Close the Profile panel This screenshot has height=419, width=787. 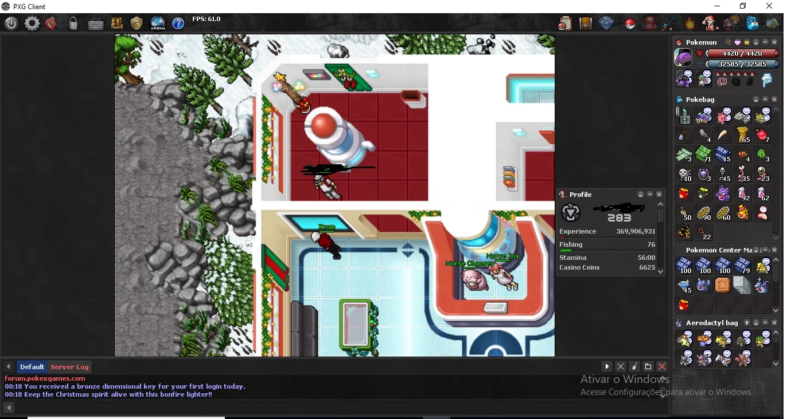[659, 195]
